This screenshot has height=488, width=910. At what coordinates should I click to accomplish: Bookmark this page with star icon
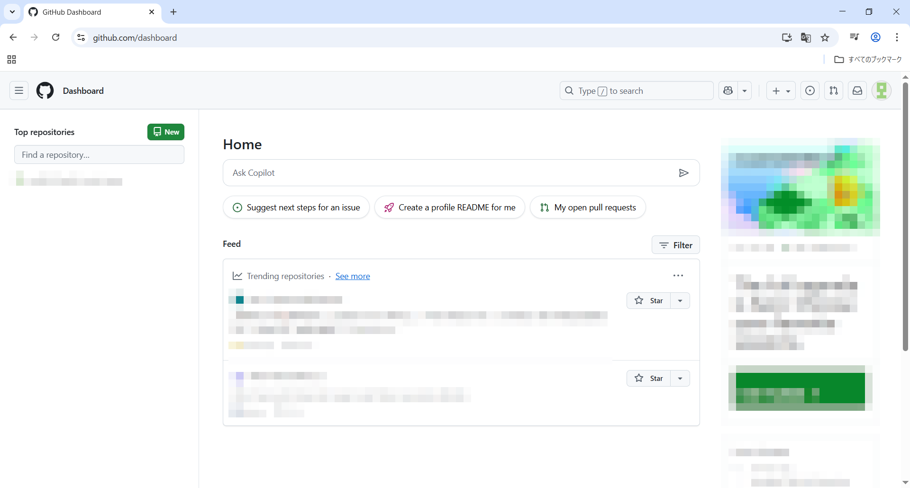(825, 37)
